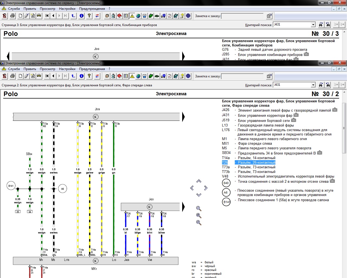Open the photo camera icon next to SB34
Viewport: 347px width, 278px height.
[x=320, y=153]
